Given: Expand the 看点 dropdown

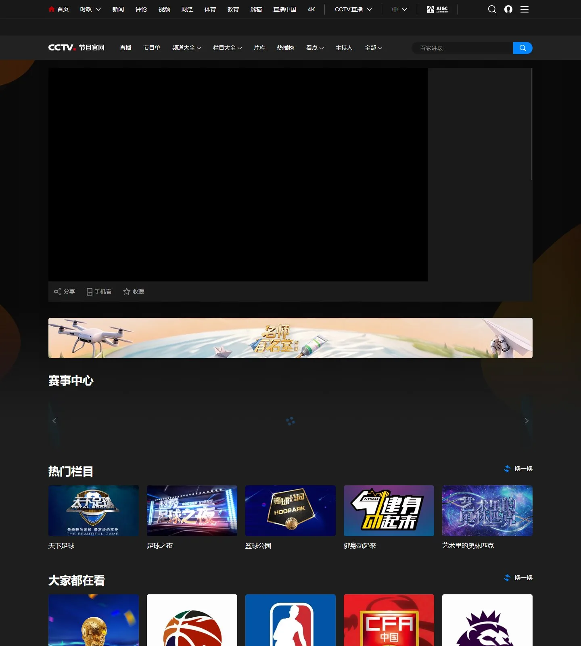Looking at the screenshot, I should coord(315,48).
